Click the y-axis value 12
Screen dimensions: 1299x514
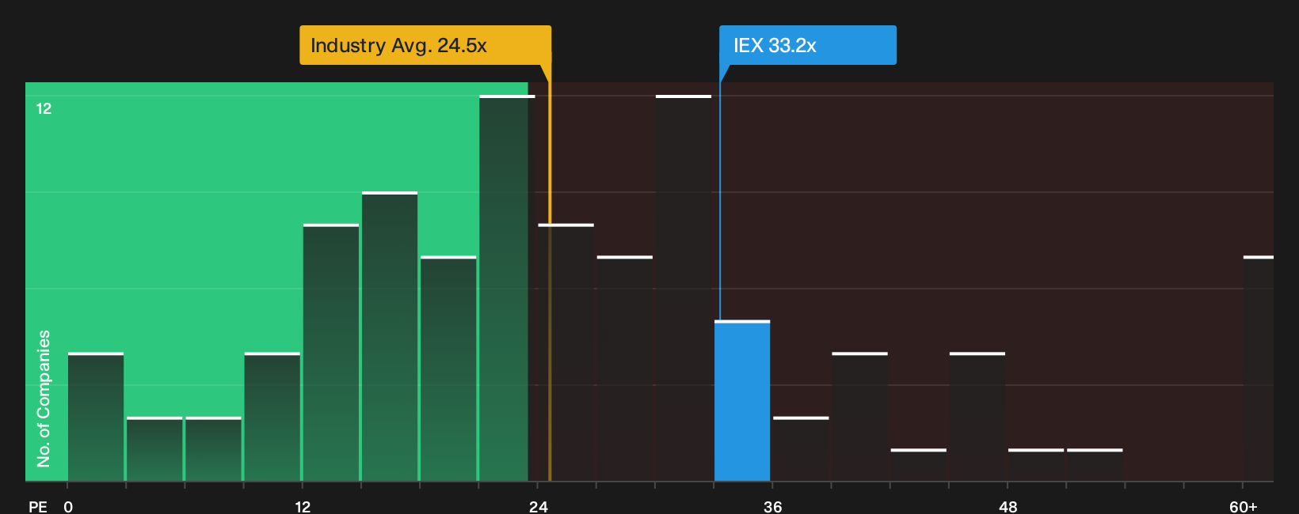pos(44,108)
